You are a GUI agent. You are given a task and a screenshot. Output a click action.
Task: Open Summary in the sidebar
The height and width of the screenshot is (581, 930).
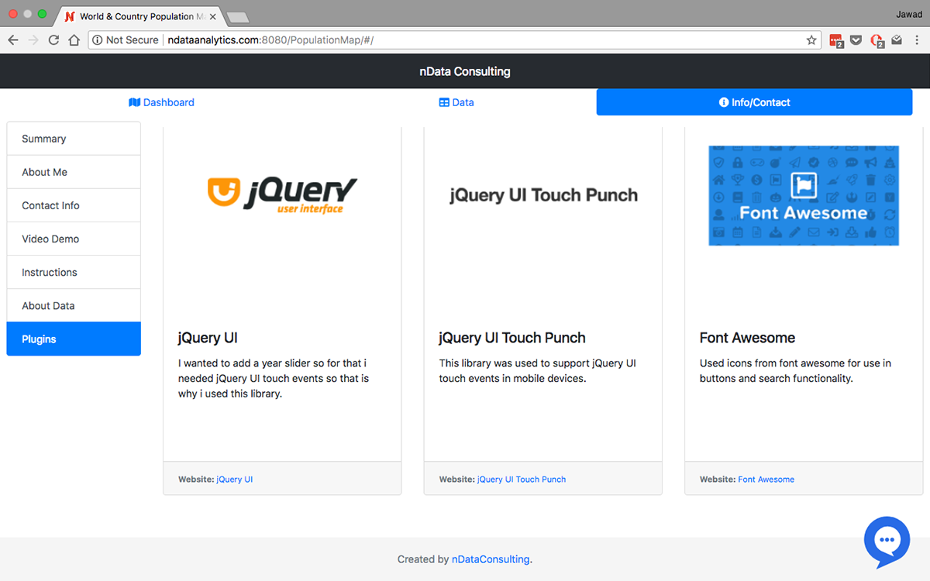[74, 139]
